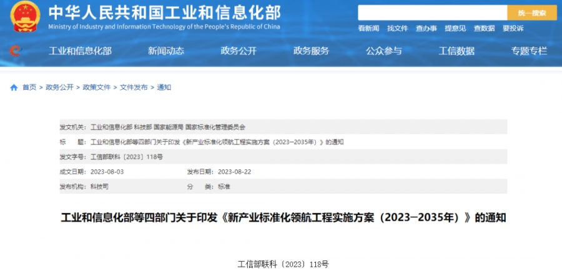562x274 pixels.
Task: Select the 分类 value 标准
Action: (x=224, y=187)
